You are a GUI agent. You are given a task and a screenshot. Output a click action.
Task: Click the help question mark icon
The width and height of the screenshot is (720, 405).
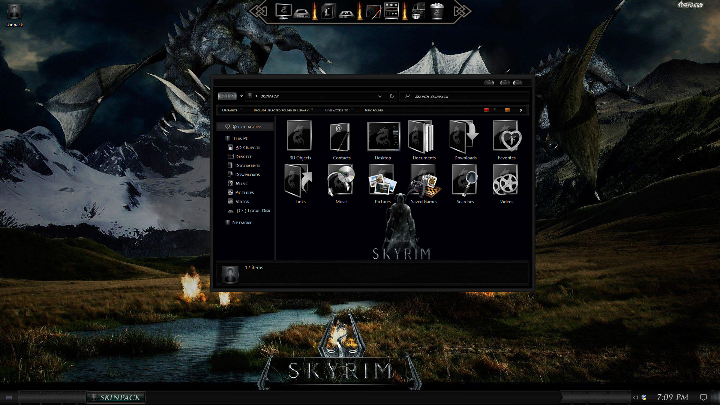pyautogui.click(x=520, y=110)
